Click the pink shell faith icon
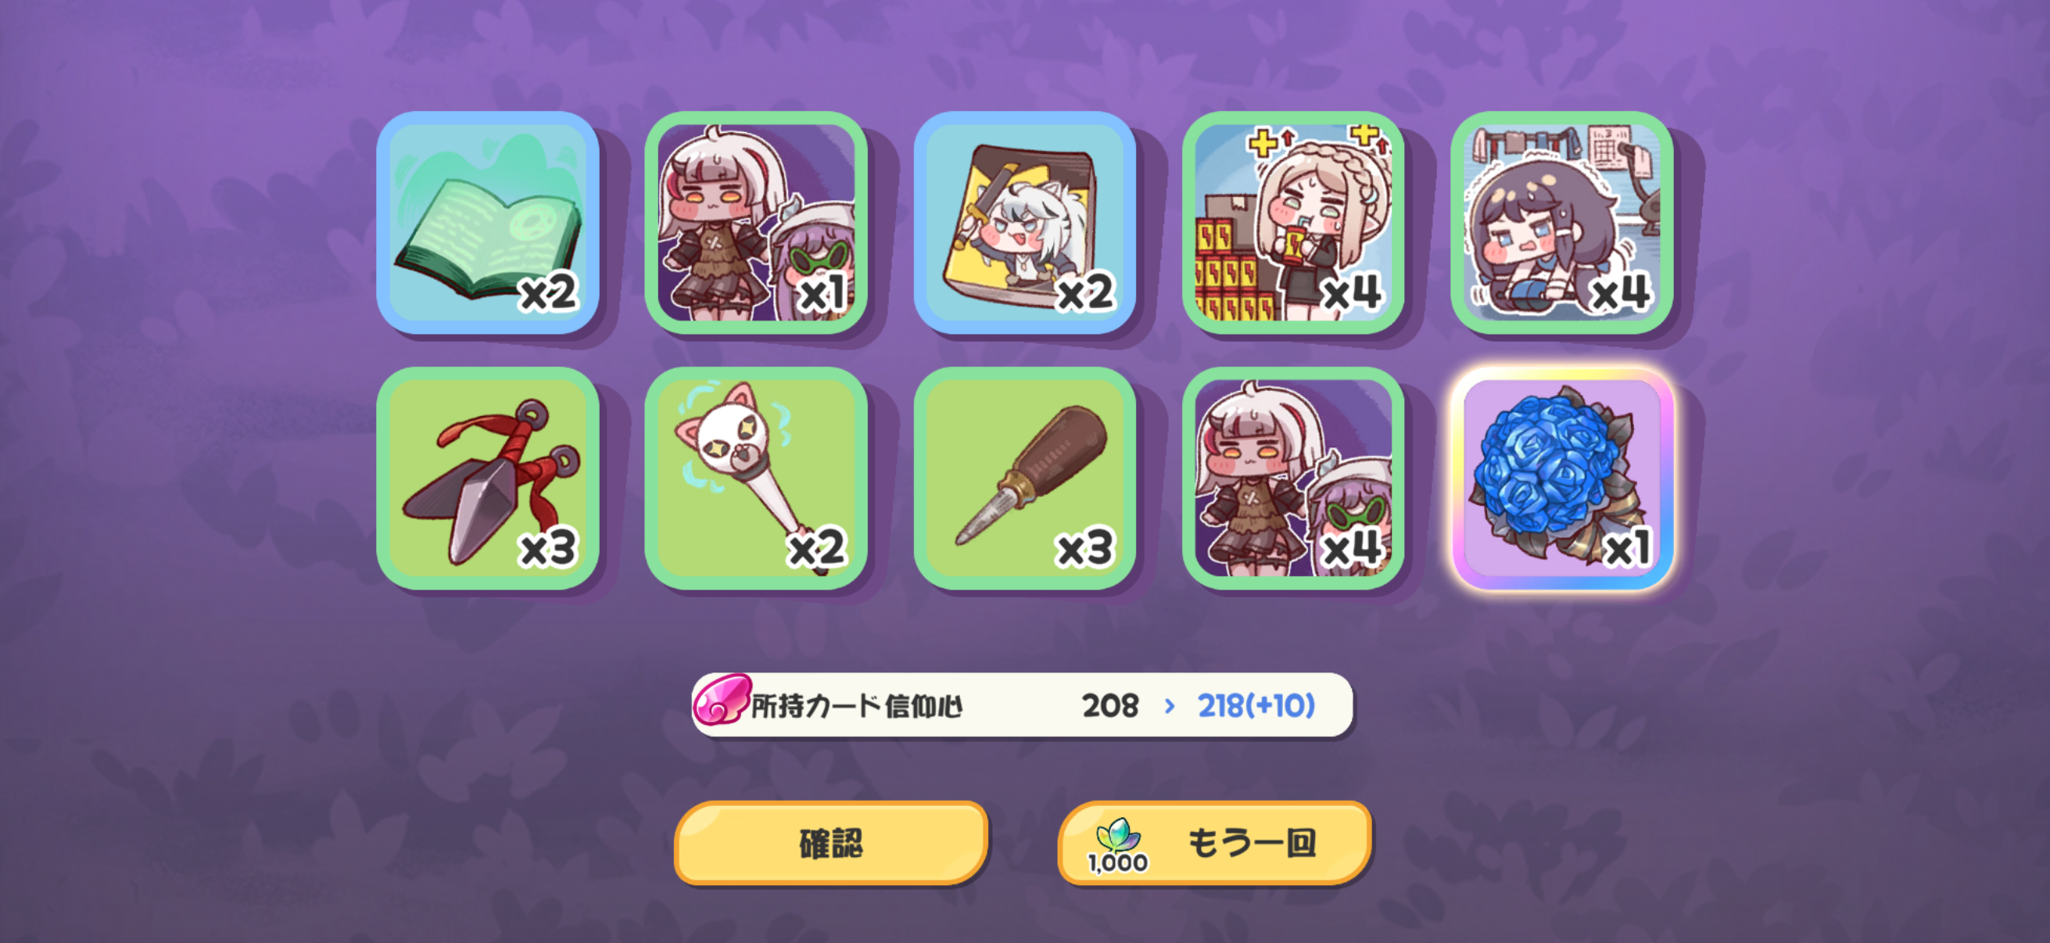Image resolution: width=2050 pixels, height=943 pixels. click(x=722, y=701)
